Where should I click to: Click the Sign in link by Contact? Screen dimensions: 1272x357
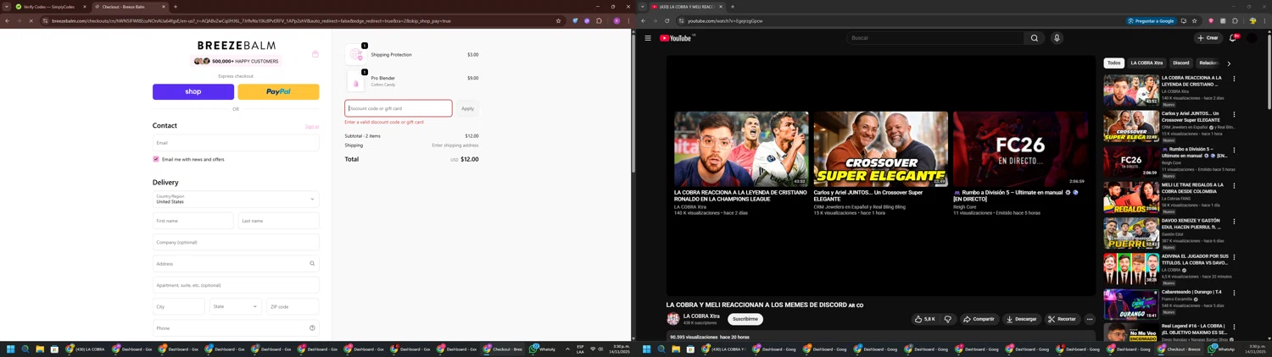312,127
